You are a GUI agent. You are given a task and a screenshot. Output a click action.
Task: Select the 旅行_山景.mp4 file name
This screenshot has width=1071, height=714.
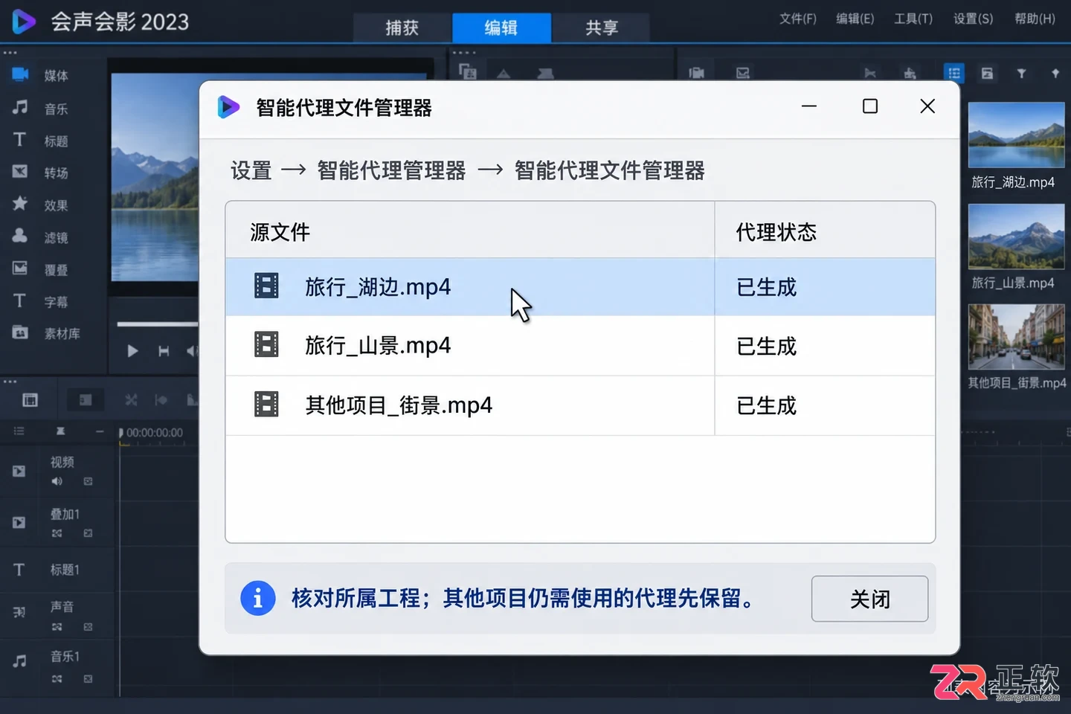(378, 346)
